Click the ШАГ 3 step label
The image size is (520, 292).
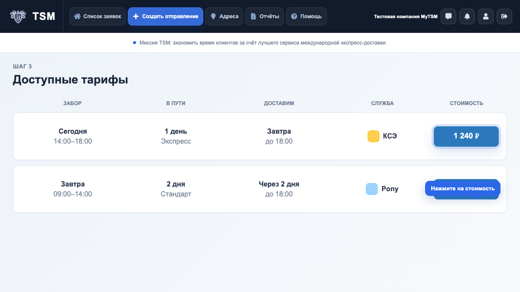coord(23,66)
